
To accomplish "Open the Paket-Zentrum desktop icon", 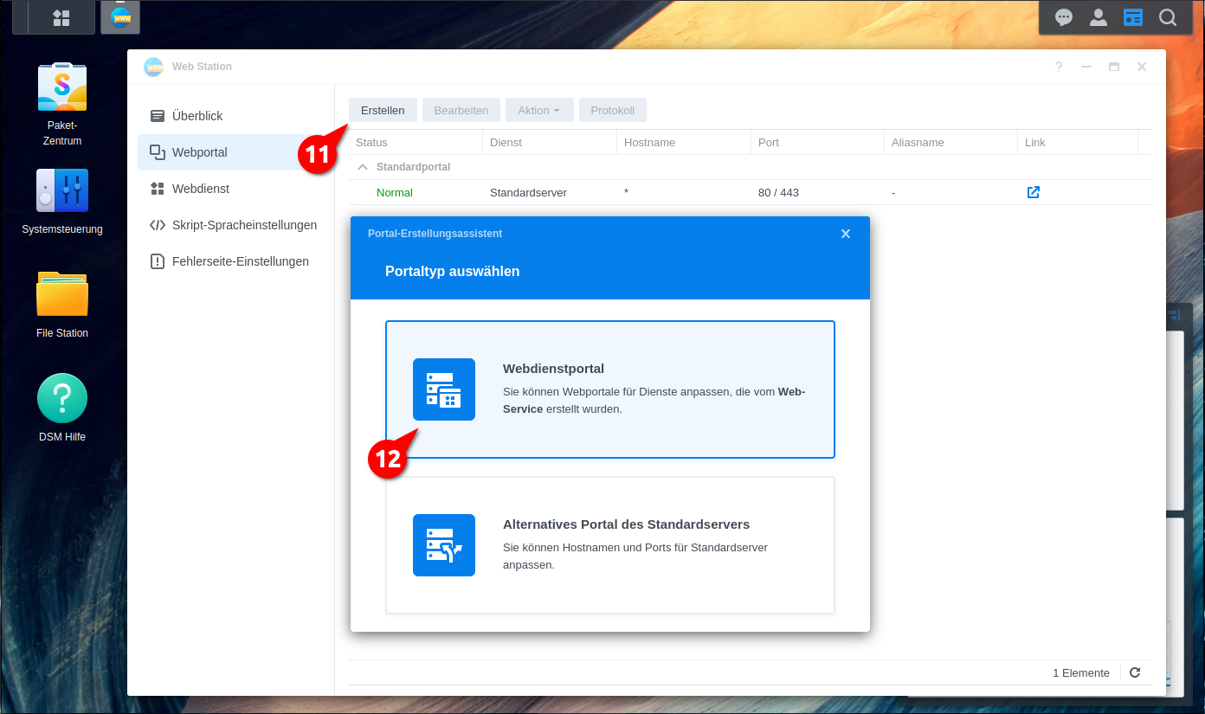I will click(62, 87).
